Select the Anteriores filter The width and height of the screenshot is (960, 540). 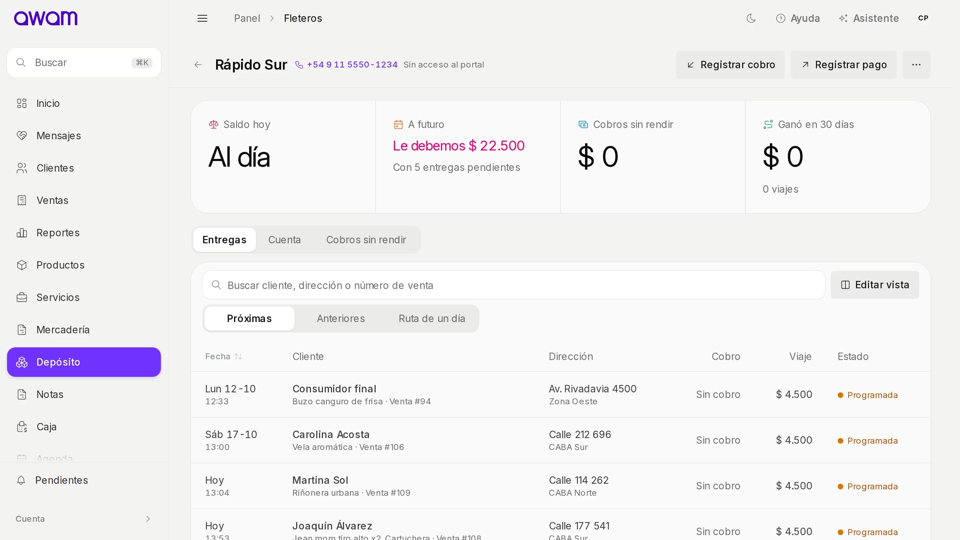[340, 319]
